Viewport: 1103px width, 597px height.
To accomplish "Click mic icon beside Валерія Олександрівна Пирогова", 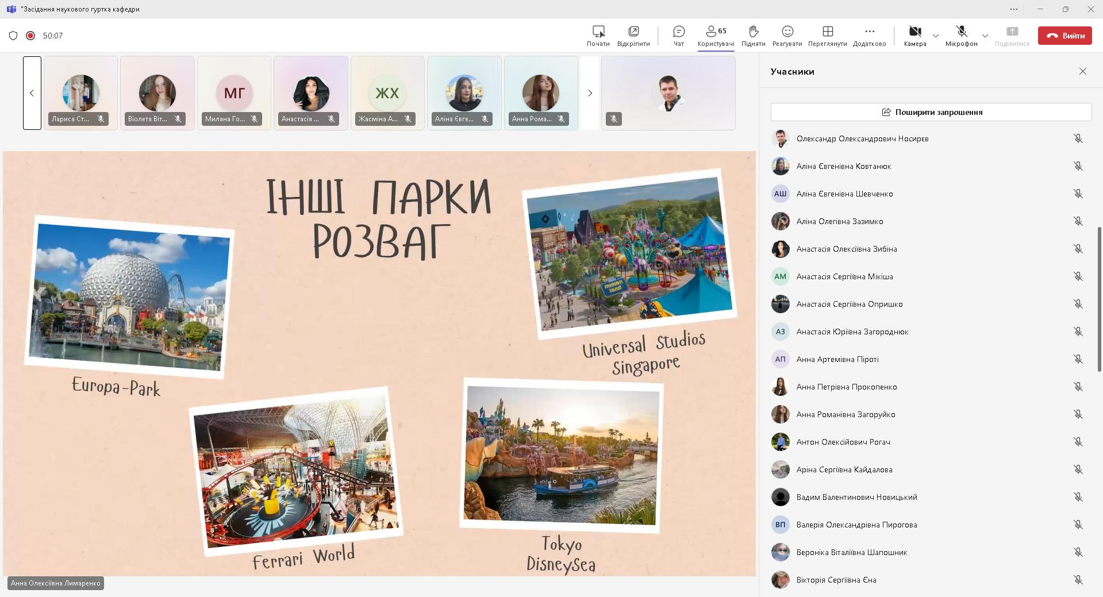I will point(1078,525).
